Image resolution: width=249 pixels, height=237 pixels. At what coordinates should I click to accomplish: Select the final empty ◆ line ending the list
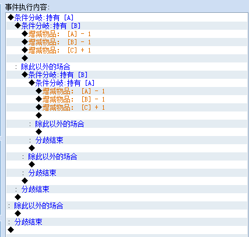pos(127,230)
